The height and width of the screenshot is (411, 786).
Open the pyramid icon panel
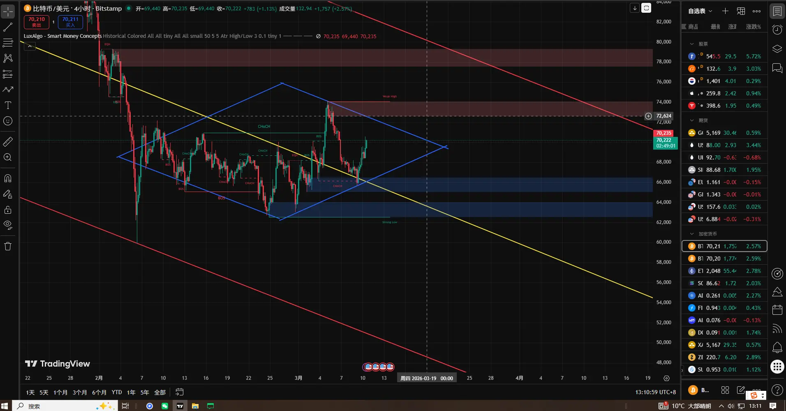coord(777,292)
